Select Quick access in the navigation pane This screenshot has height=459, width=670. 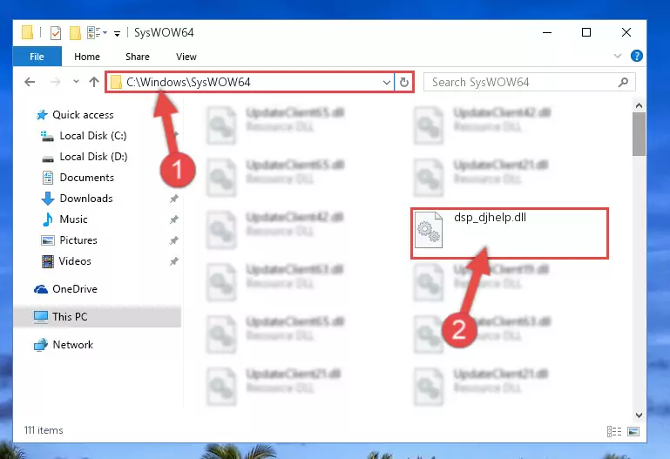83,115
